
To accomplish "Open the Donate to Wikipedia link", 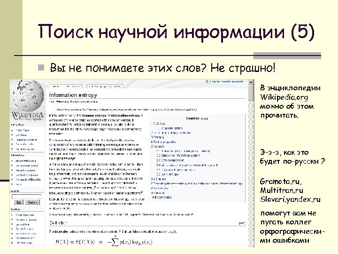I will [28, 180].
